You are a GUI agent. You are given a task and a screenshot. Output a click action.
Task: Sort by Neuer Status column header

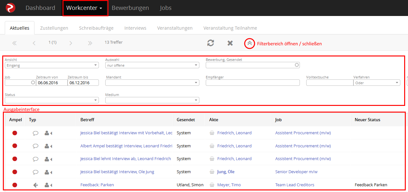pyautogui.click(x=367, y=120)
